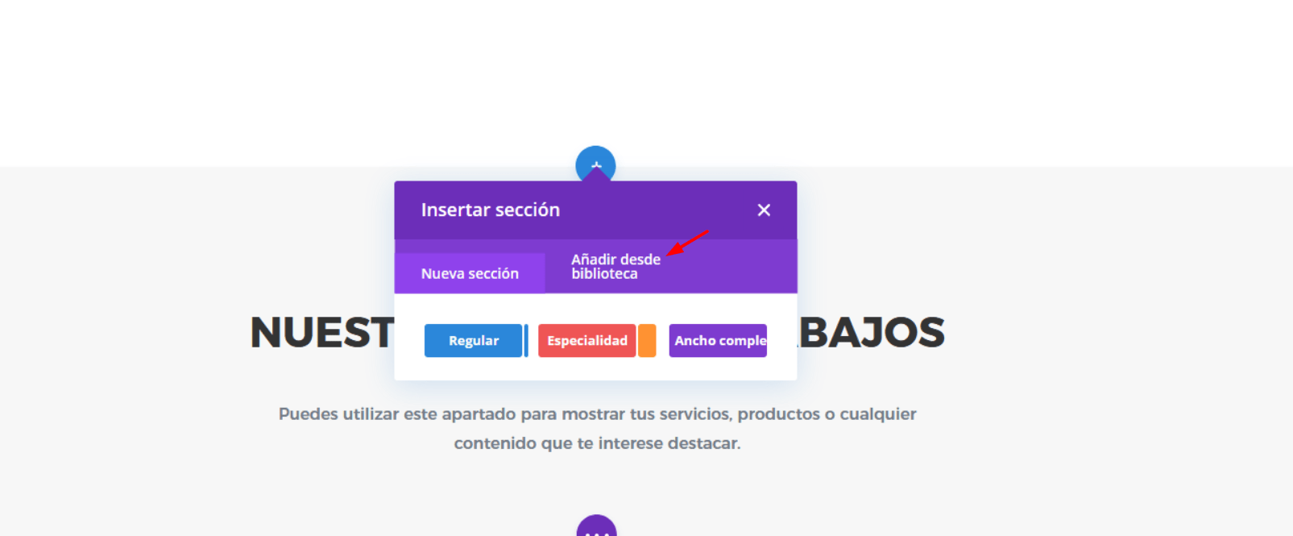Add an Ancho completo section

[x=718, y=341]
